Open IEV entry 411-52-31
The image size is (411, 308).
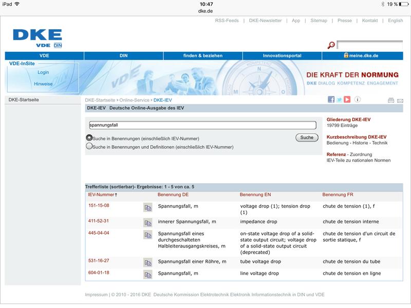pyautogui.click(x=99, y=221)
